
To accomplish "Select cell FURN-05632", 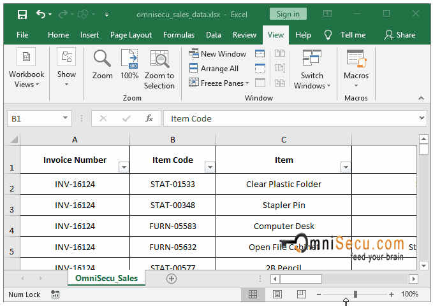I will coord(173,247).
